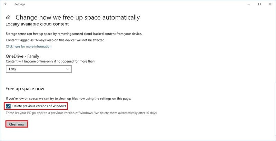The image size is (276, 141).
Task: Click the 'Free up space now' section heading
Action: coord(25,89)
